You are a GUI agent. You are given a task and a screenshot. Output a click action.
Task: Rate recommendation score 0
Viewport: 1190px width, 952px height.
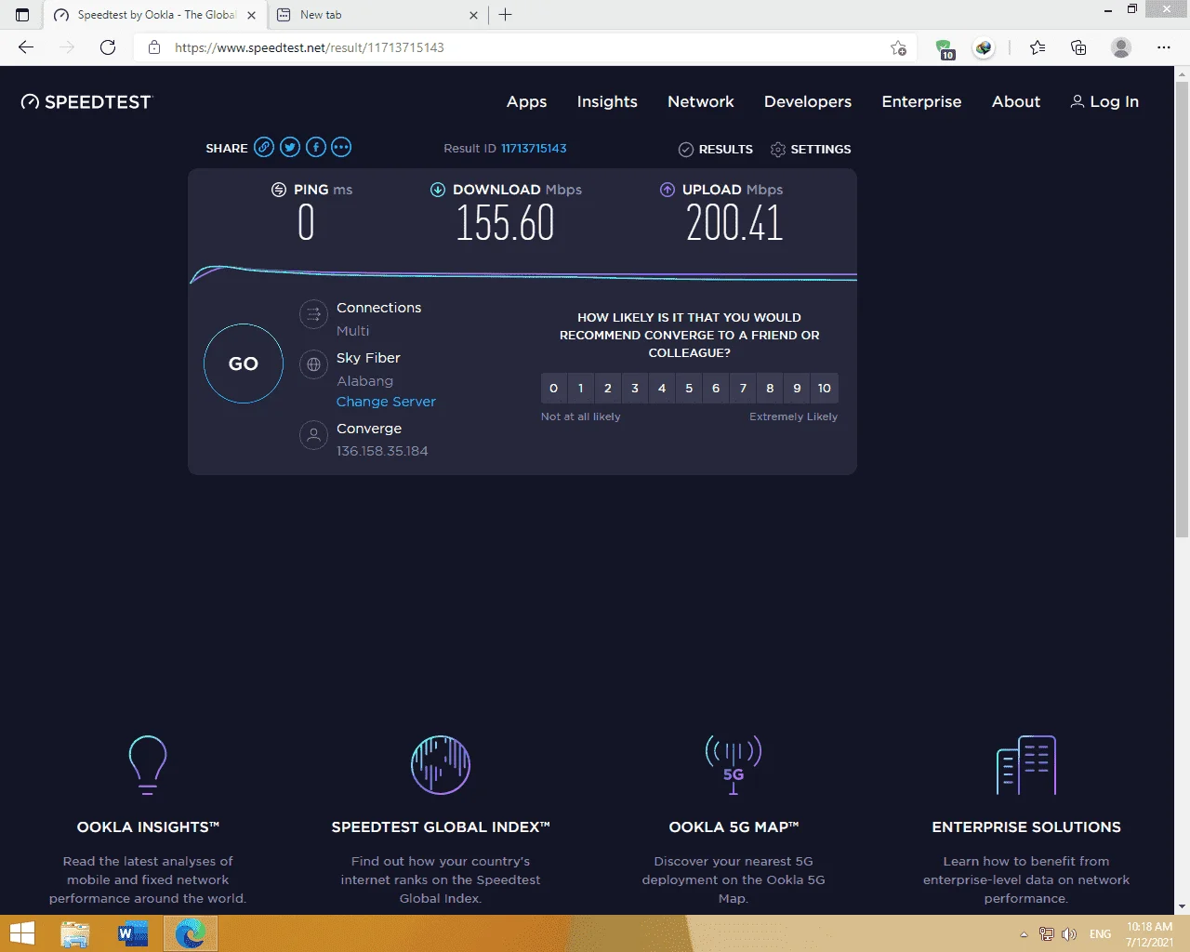(554, 389)
